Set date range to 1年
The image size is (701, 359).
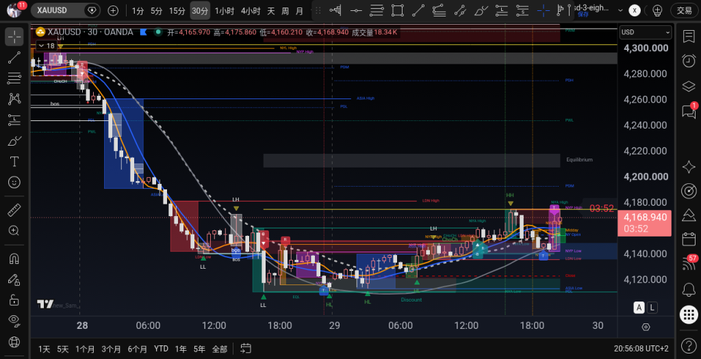pos(181,349)
